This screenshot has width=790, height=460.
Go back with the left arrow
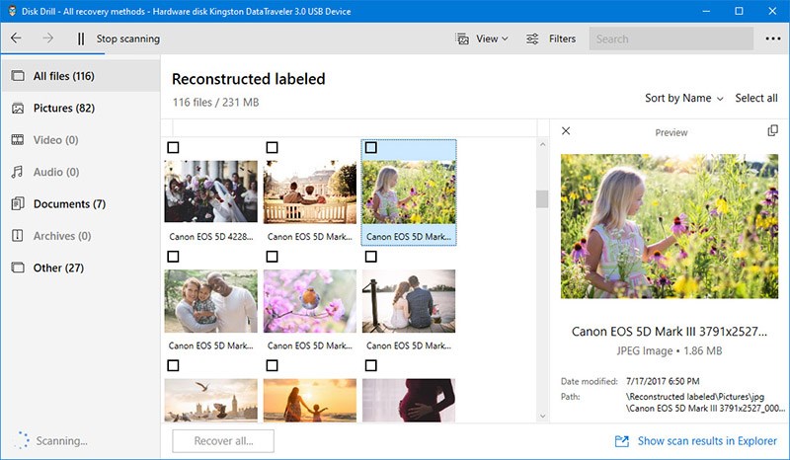[16, 38]
